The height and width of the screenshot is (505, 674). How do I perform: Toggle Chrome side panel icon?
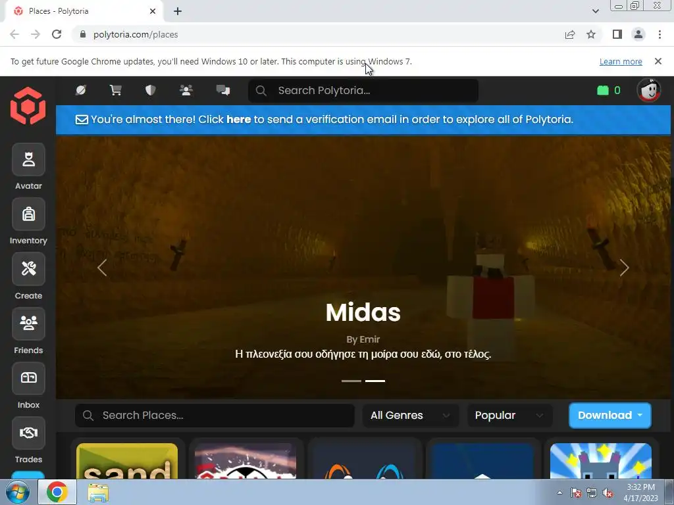click(617, 34)
